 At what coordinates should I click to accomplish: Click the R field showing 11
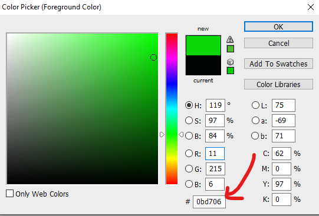pos(215,154)
